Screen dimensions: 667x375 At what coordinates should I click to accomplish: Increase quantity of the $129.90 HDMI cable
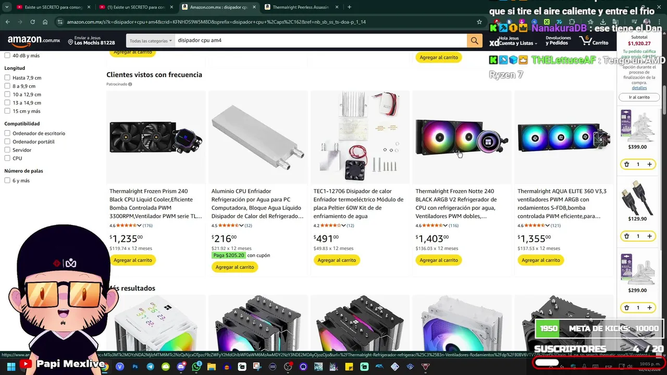(649, 236)
